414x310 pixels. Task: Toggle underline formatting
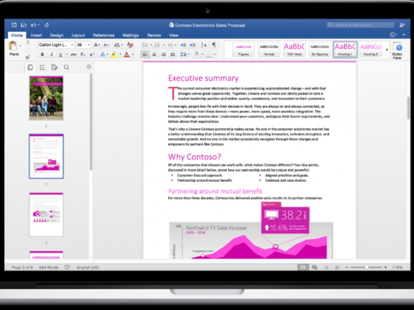60,55
